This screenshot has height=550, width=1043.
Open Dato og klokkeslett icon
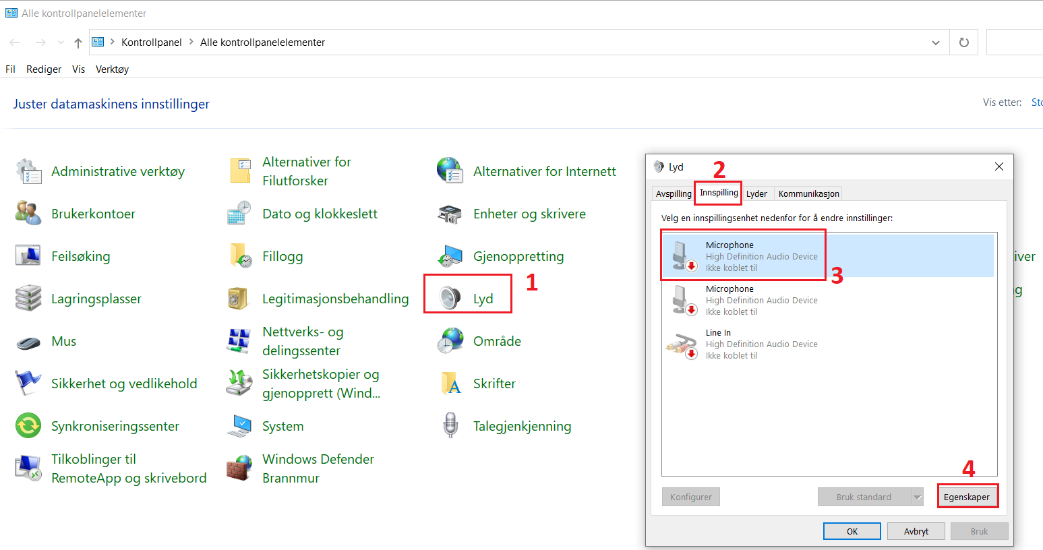239,214
